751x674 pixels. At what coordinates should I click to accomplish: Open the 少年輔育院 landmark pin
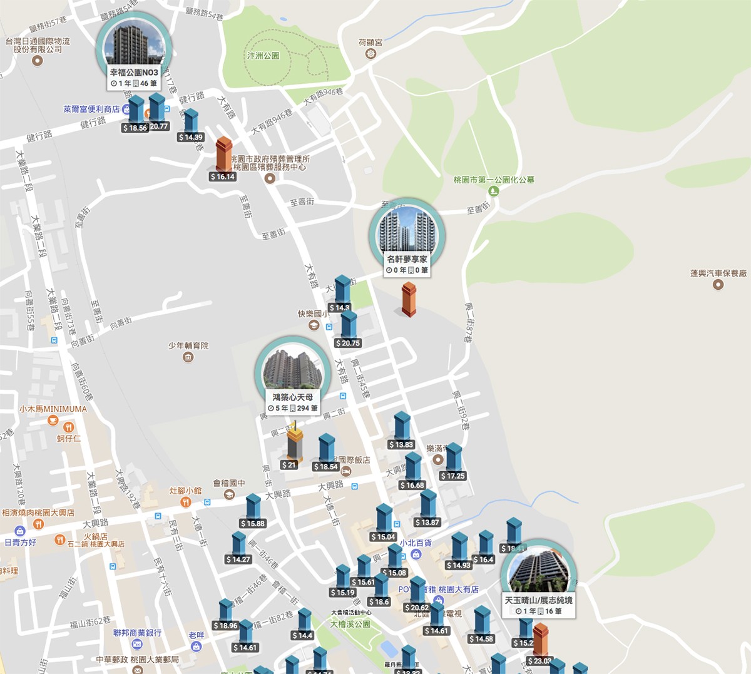188,357
